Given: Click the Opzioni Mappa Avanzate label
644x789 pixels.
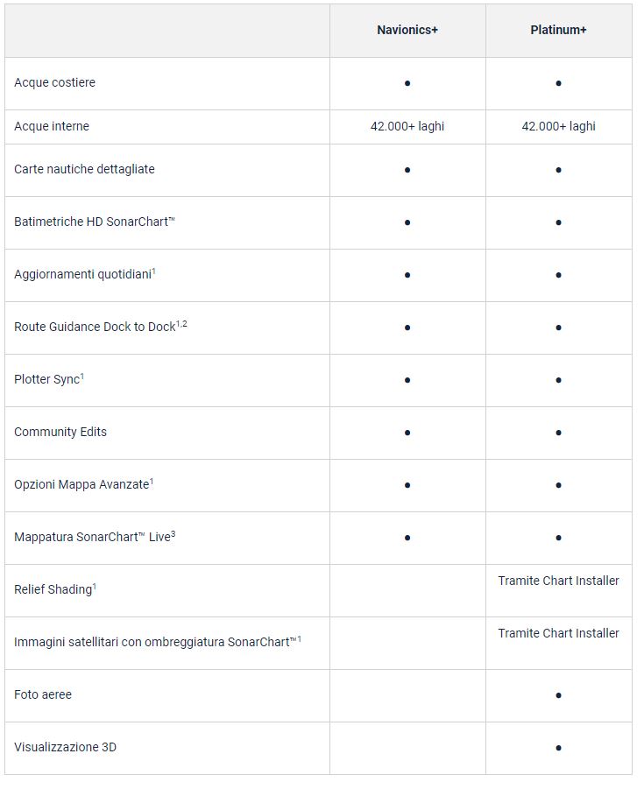Looking at the screenshot, I should point(81,484).
